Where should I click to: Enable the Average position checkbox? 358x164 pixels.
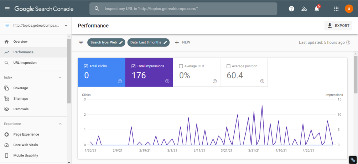(228, 66)
